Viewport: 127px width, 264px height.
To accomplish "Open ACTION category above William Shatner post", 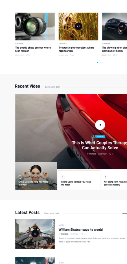I will click(x=62, y=225).
